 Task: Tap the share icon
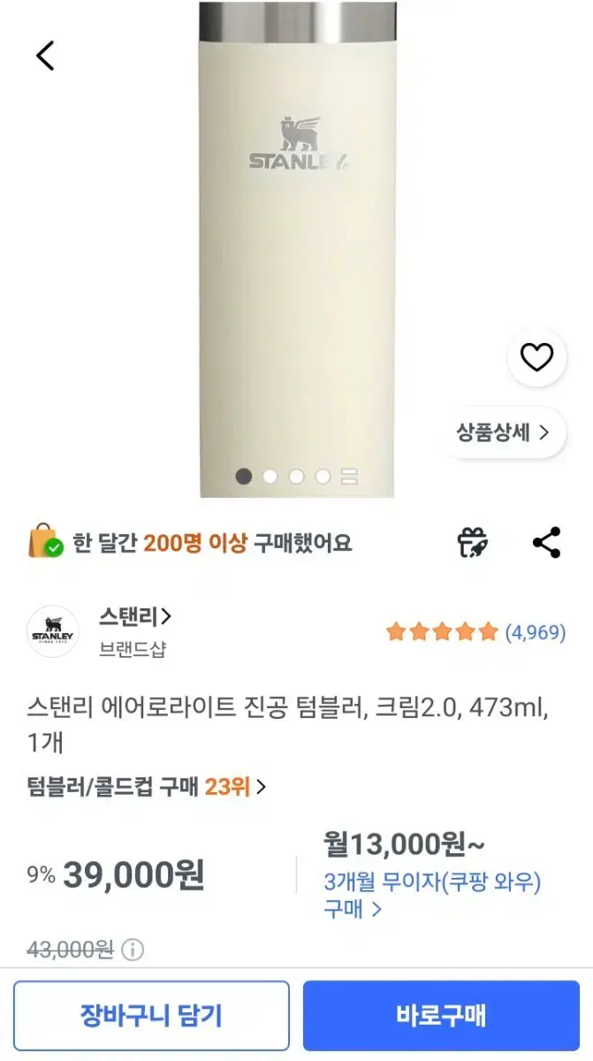[x=547, y=543]
